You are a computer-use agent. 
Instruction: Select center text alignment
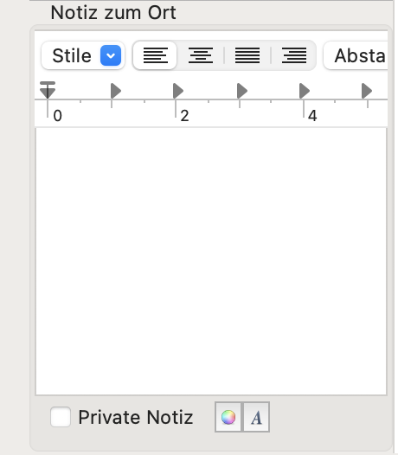click(x=201, y=55)
